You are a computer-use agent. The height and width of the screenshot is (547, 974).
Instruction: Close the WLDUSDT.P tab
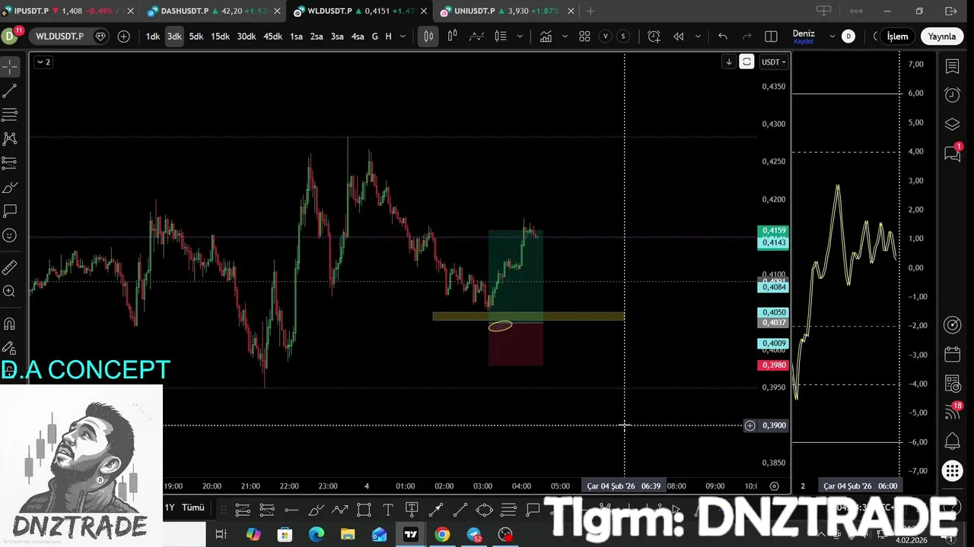[x=424, y=11]
